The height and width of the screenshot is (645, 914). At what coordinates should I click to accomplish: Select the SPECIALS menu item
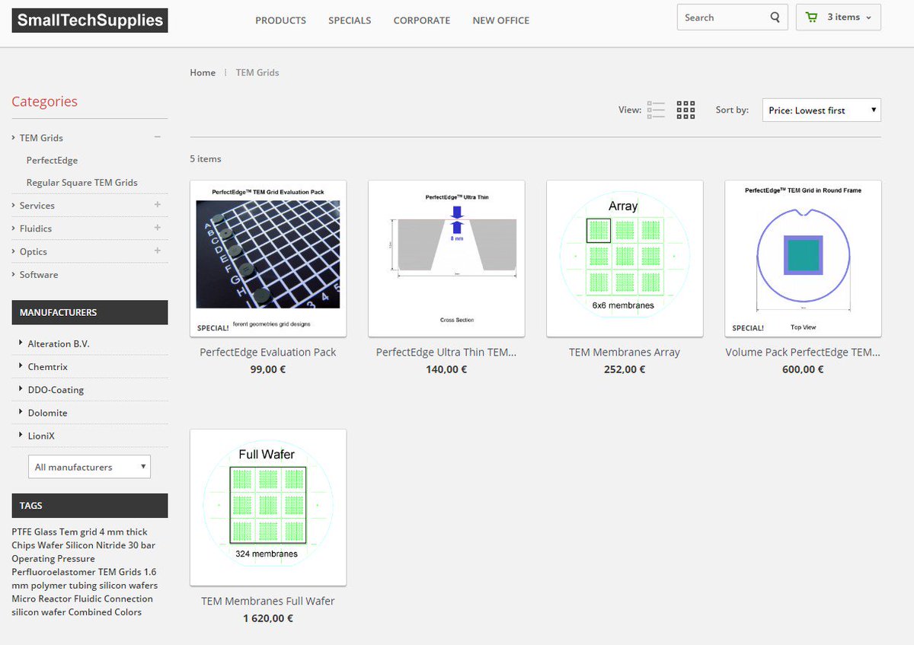[350, 21]
